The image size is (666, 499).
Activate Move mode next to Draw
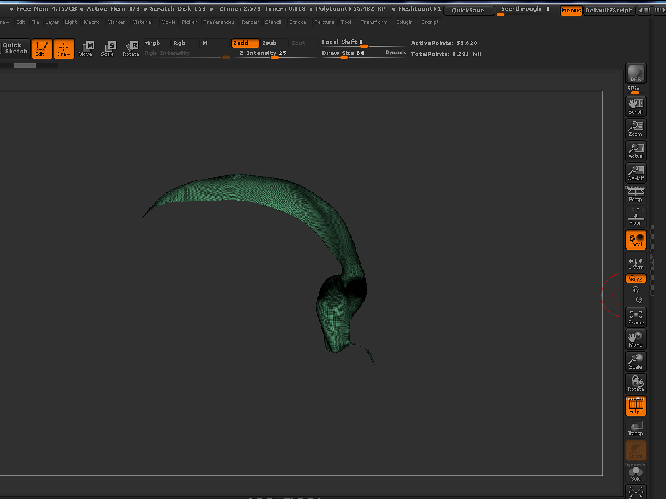point(85,49)
